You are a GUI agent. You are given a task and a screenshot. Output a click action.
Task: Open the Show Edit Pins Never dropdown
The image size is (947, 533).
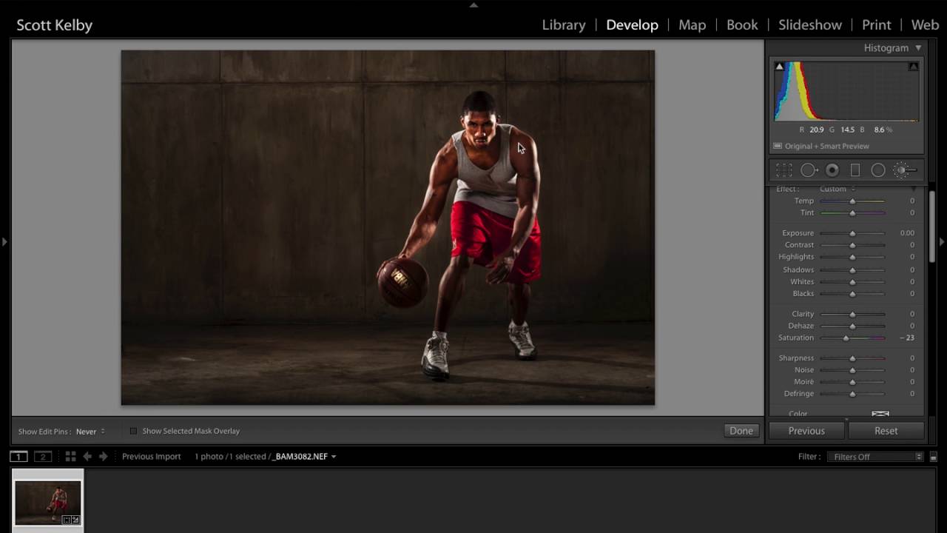[90, 431]
